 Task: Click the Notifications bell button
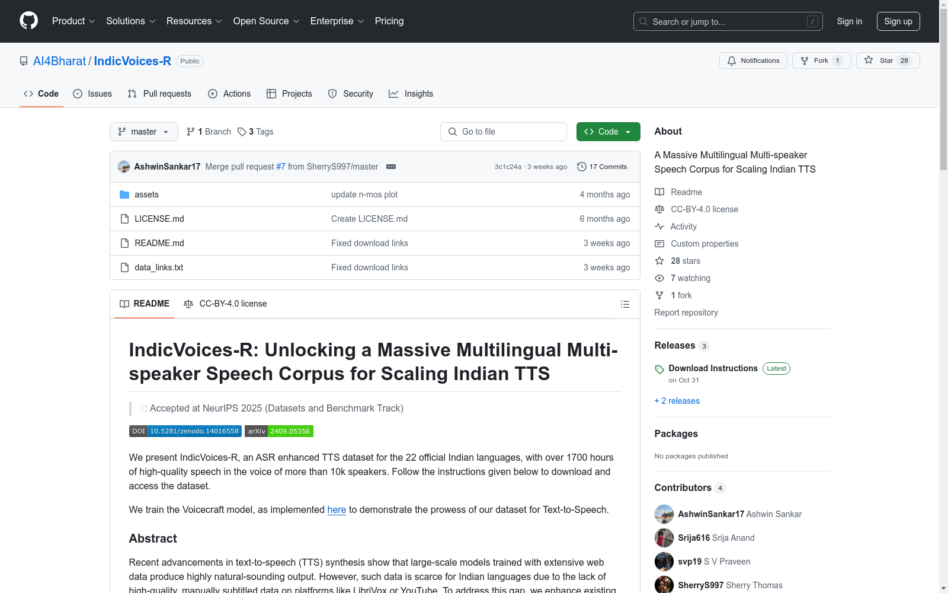pos(753,60)
